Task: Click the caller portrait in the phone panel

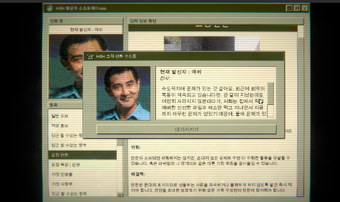Action: pos(66,66)
